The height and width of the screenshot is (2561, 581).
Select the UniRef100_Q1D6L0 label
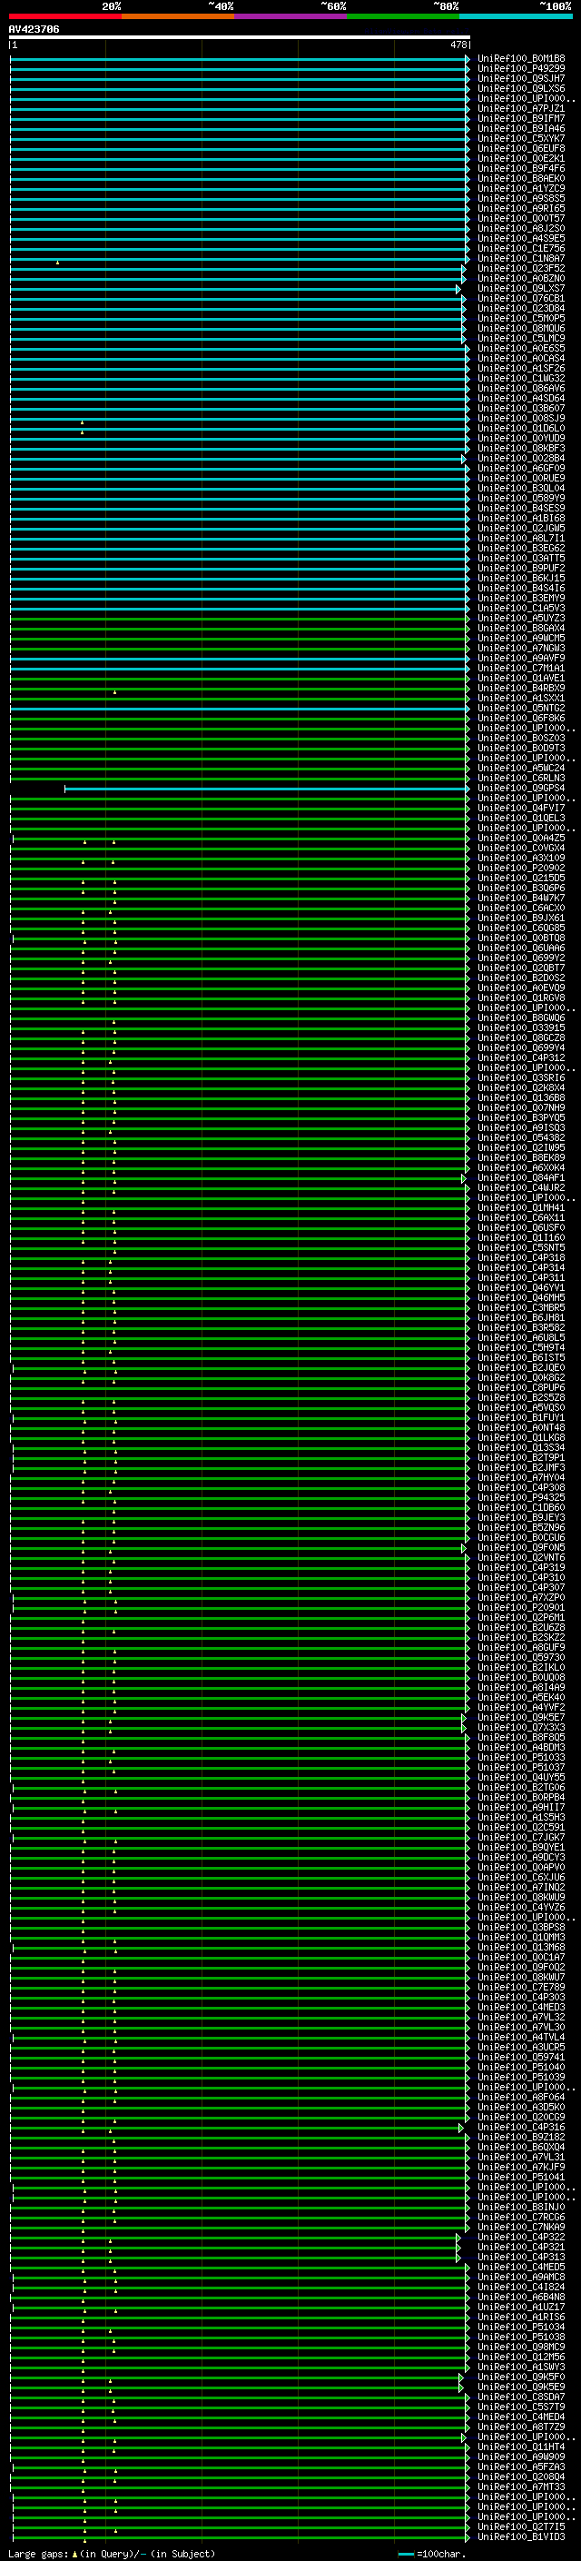[x=521, y=429]
